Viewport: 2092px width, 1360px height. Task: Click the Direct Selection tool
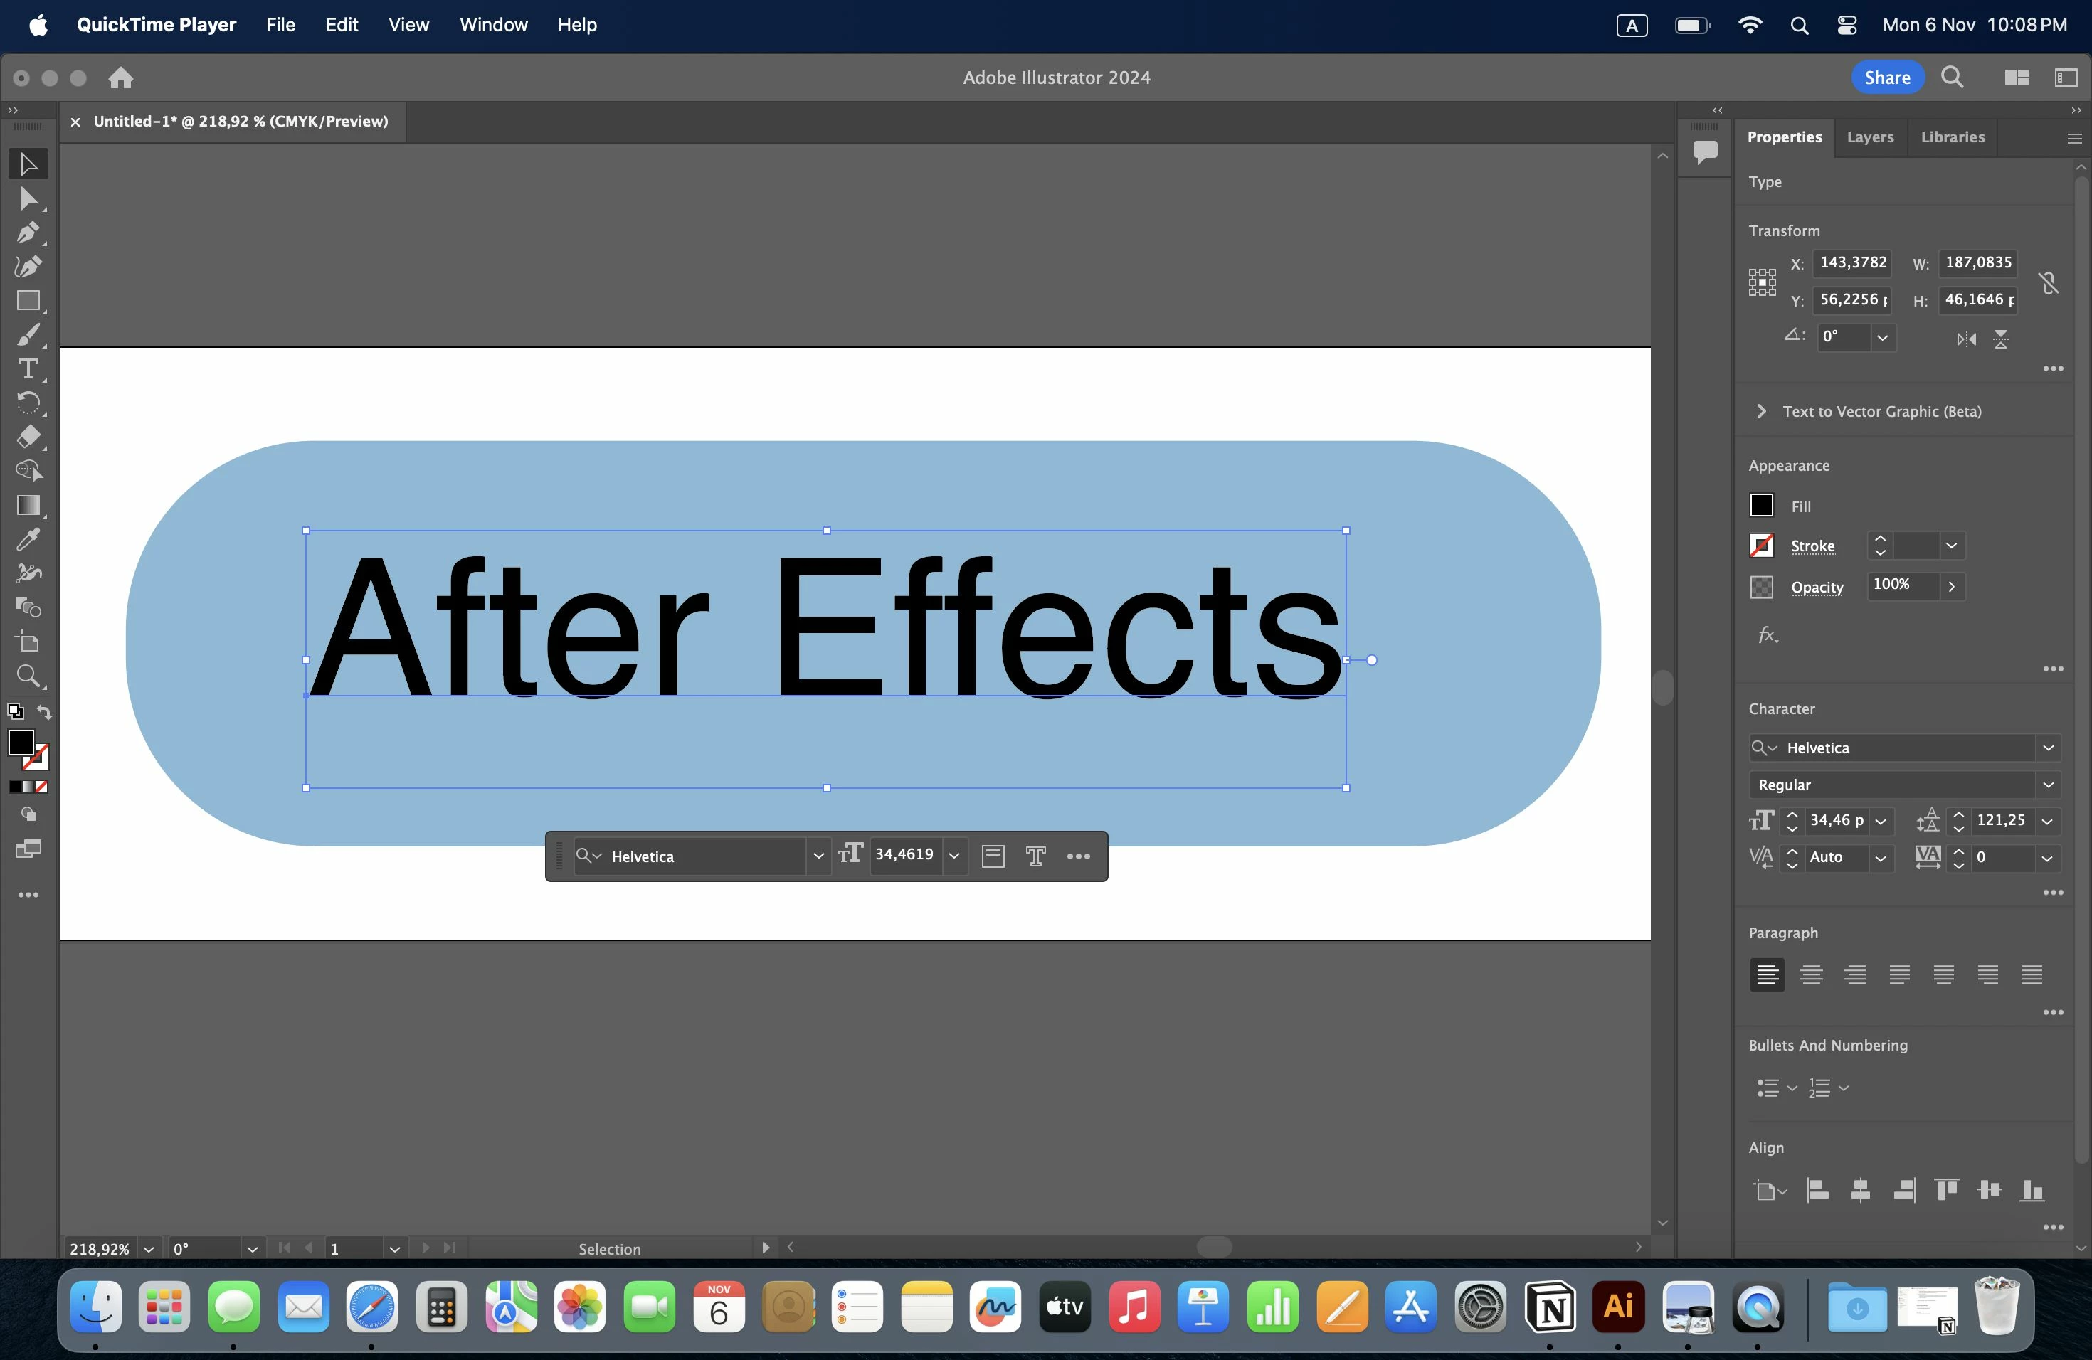coord(27,199)
